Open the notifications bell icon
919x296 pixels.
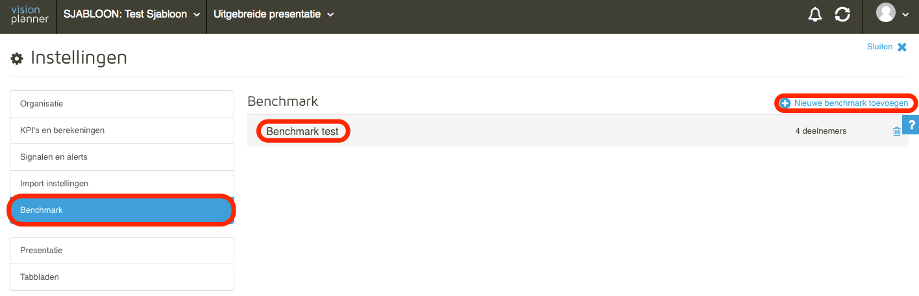pos(815,14)
